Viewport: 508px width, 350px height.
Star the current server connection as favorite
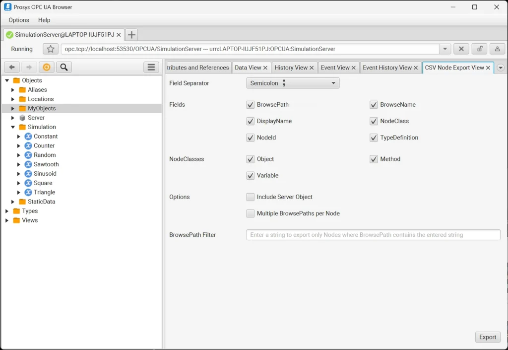[x=50, y=49]
